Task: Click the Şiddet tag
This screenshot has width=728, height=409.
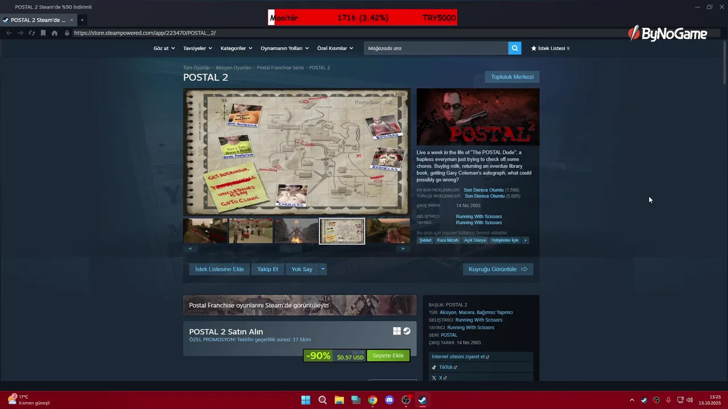Action: (x=425, y=240)
